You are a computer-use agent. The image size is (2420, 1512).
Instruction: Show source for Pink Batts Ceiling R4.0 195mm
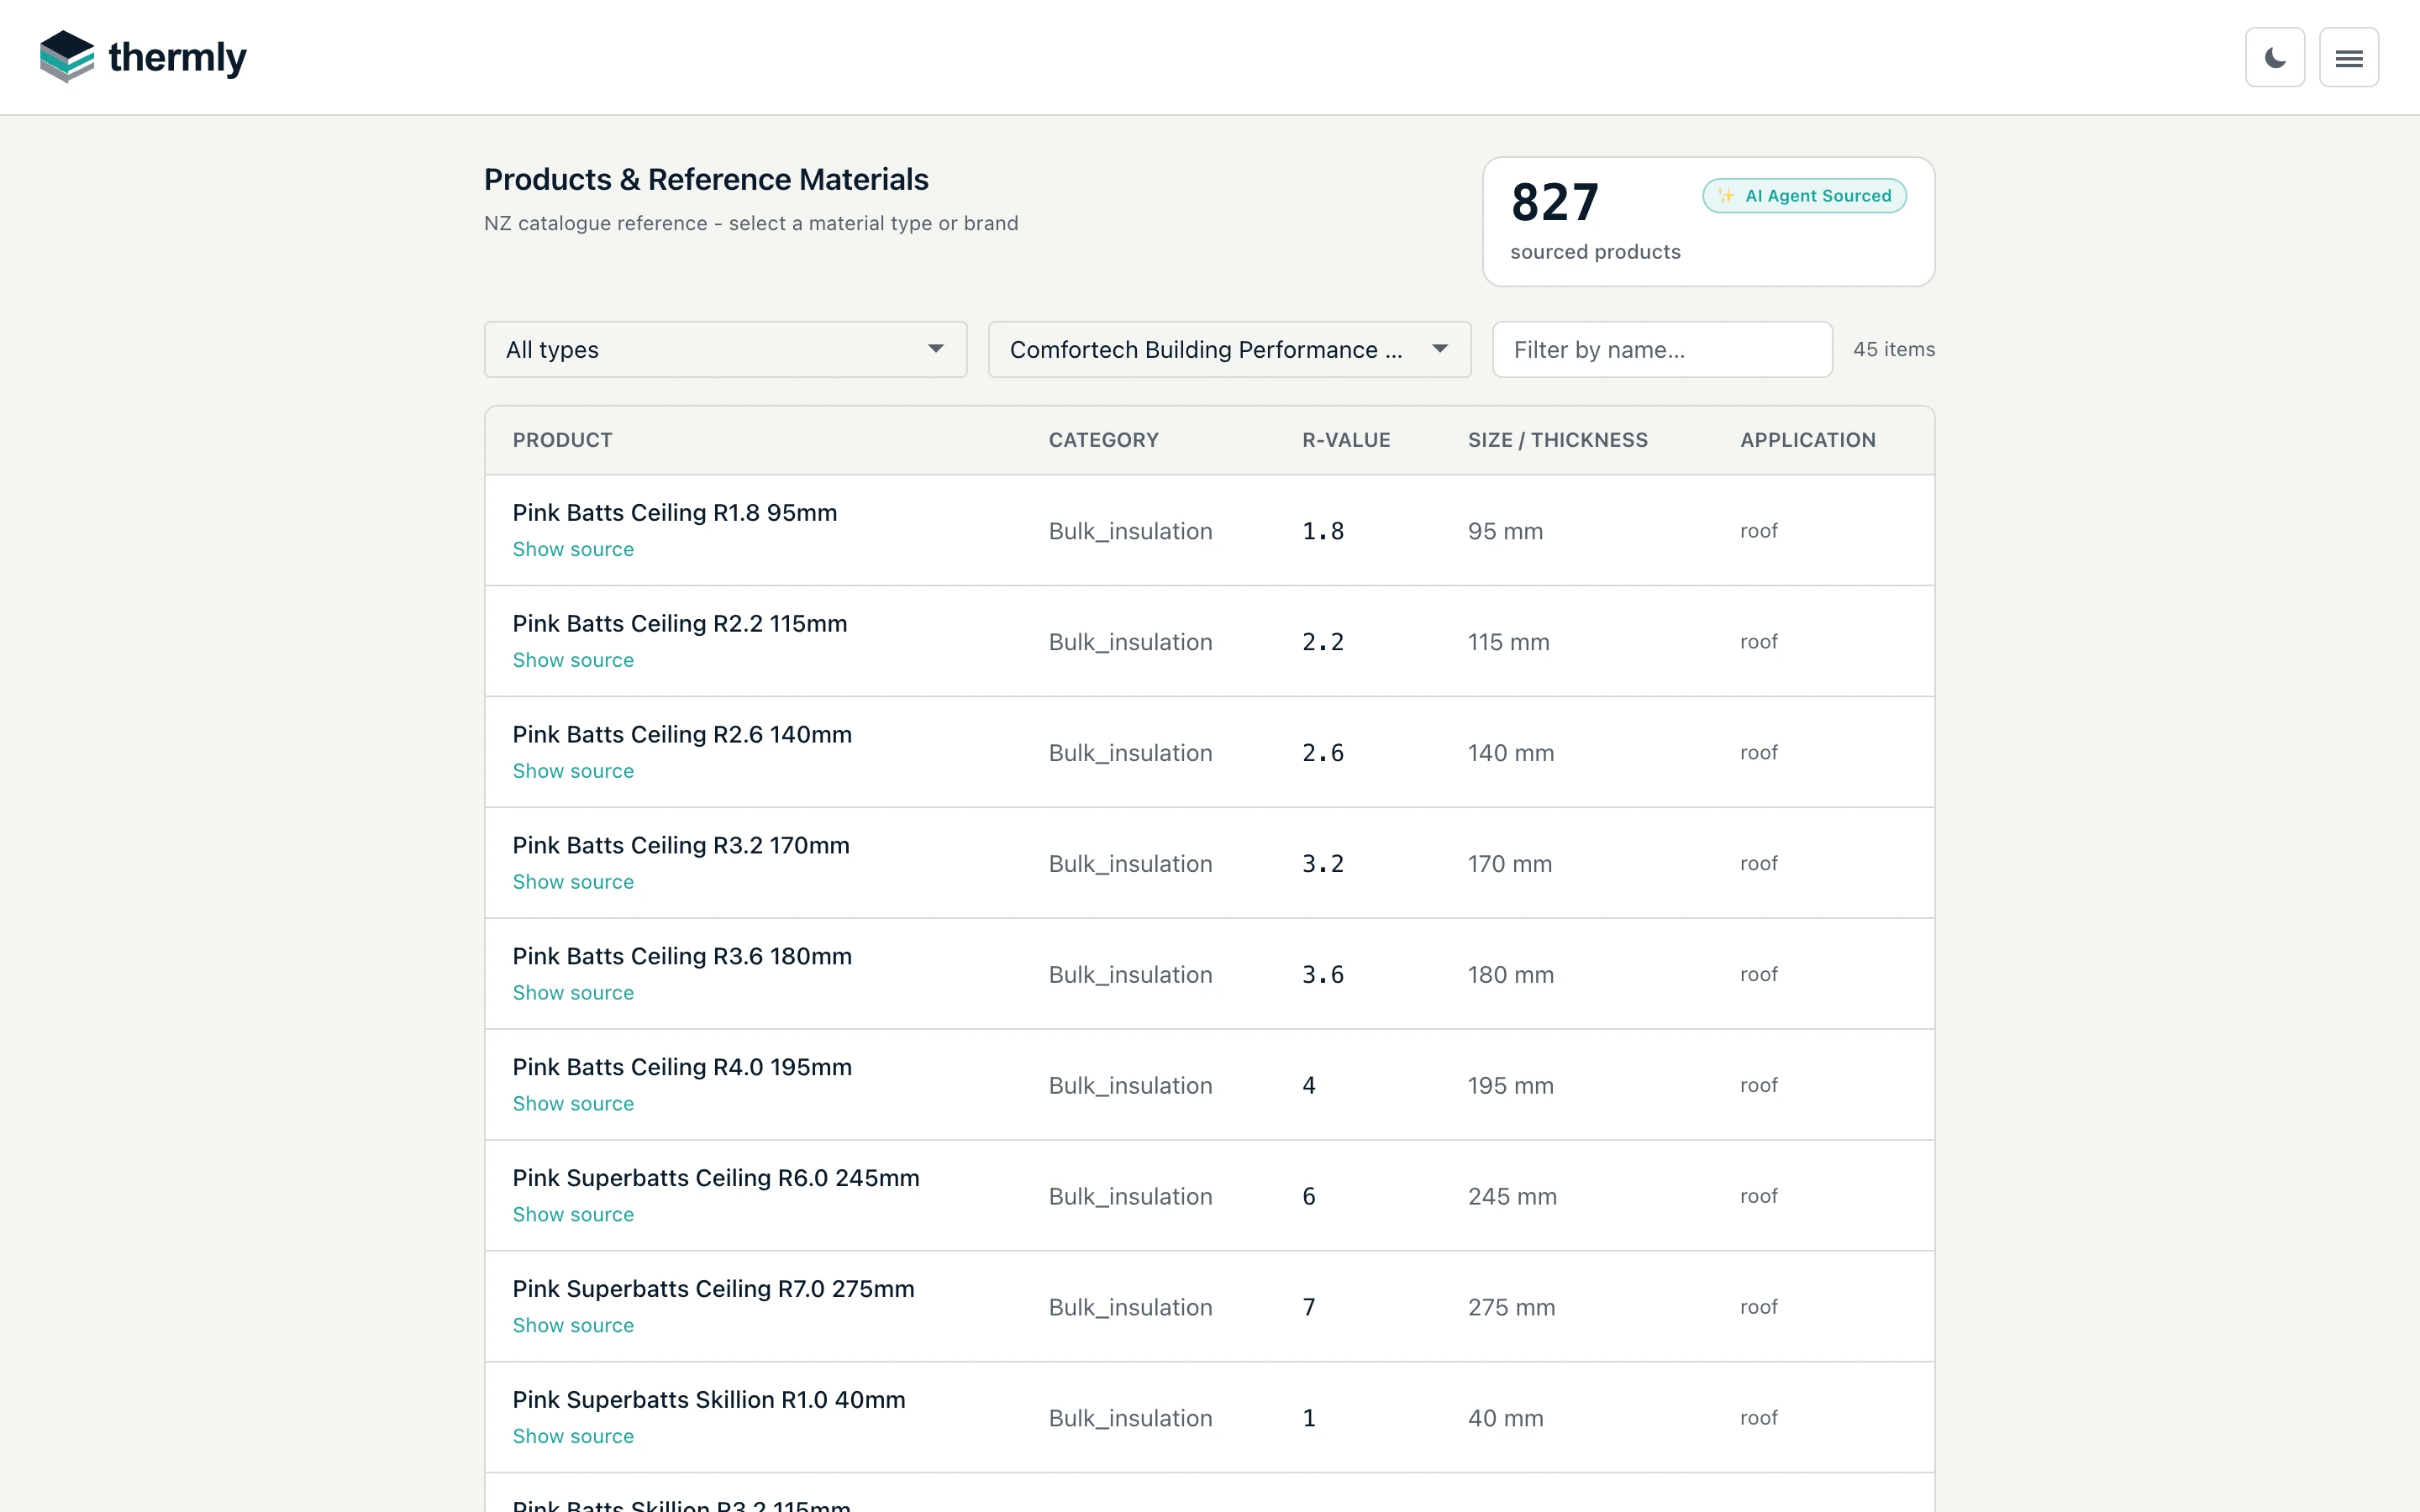pyautogui.click(x=573, y=1104)
